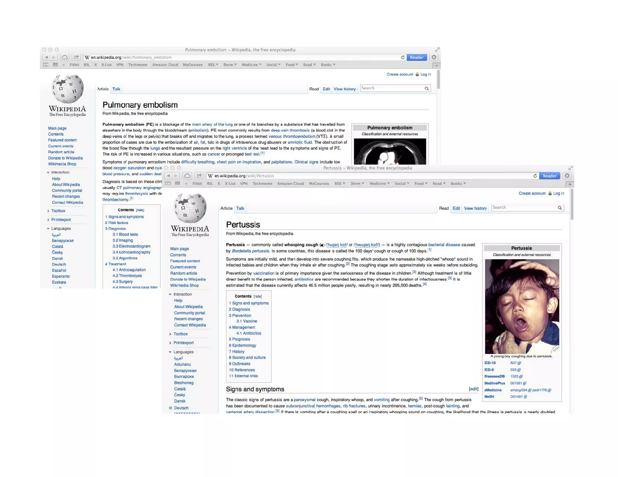Screen dimensions: 618x477
Task: Open the View history tab on Pulmonary embolism page
Action: pos(345,89)
